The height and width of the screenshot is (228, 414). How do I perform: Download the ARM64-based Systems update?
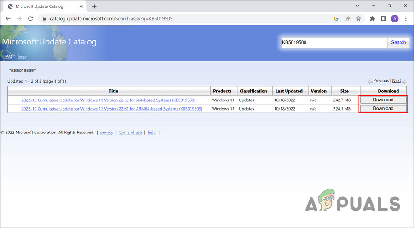(383, 109)
